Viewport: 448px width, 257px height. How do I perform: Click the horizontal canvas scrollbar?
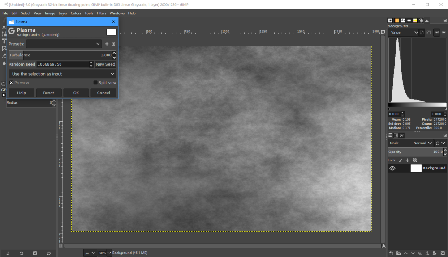(x=222, y=246)
